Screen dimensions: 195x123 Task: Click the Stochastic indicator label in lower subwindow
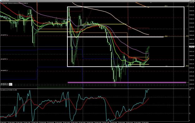pyautogui.click(x=9, y=90)
